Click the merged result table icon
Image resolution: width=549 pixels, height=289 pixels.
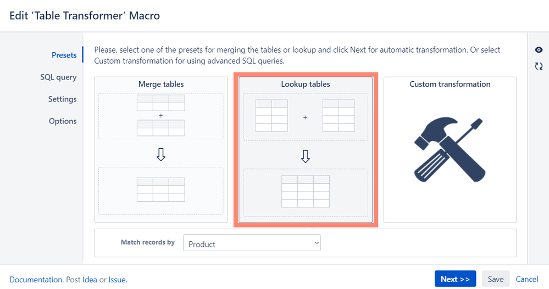[x=160, y=190]
